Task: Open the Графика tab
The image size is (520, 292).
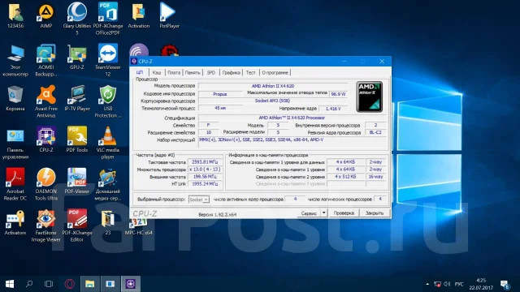Action: click(232, 72)
